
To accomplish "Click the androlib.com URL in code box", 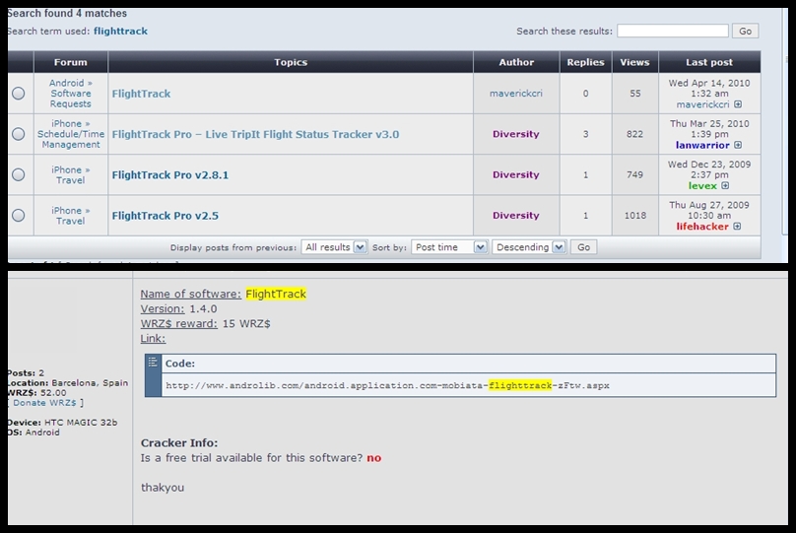I will [387, 385].
